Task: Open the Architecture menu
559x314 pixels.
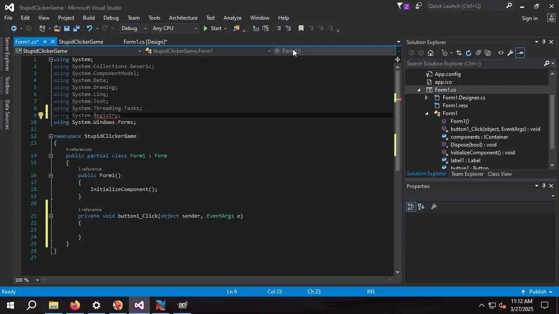Action: tap(183, 18)
